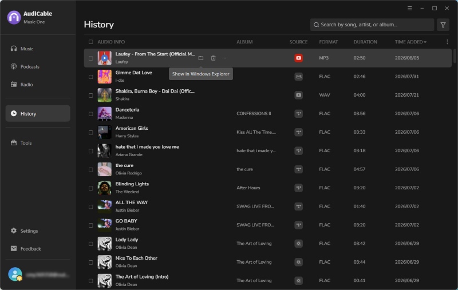The width and height of the screenshot is (458, 290).
Task: Check the ALL THE WAY row
Action: 91,207
